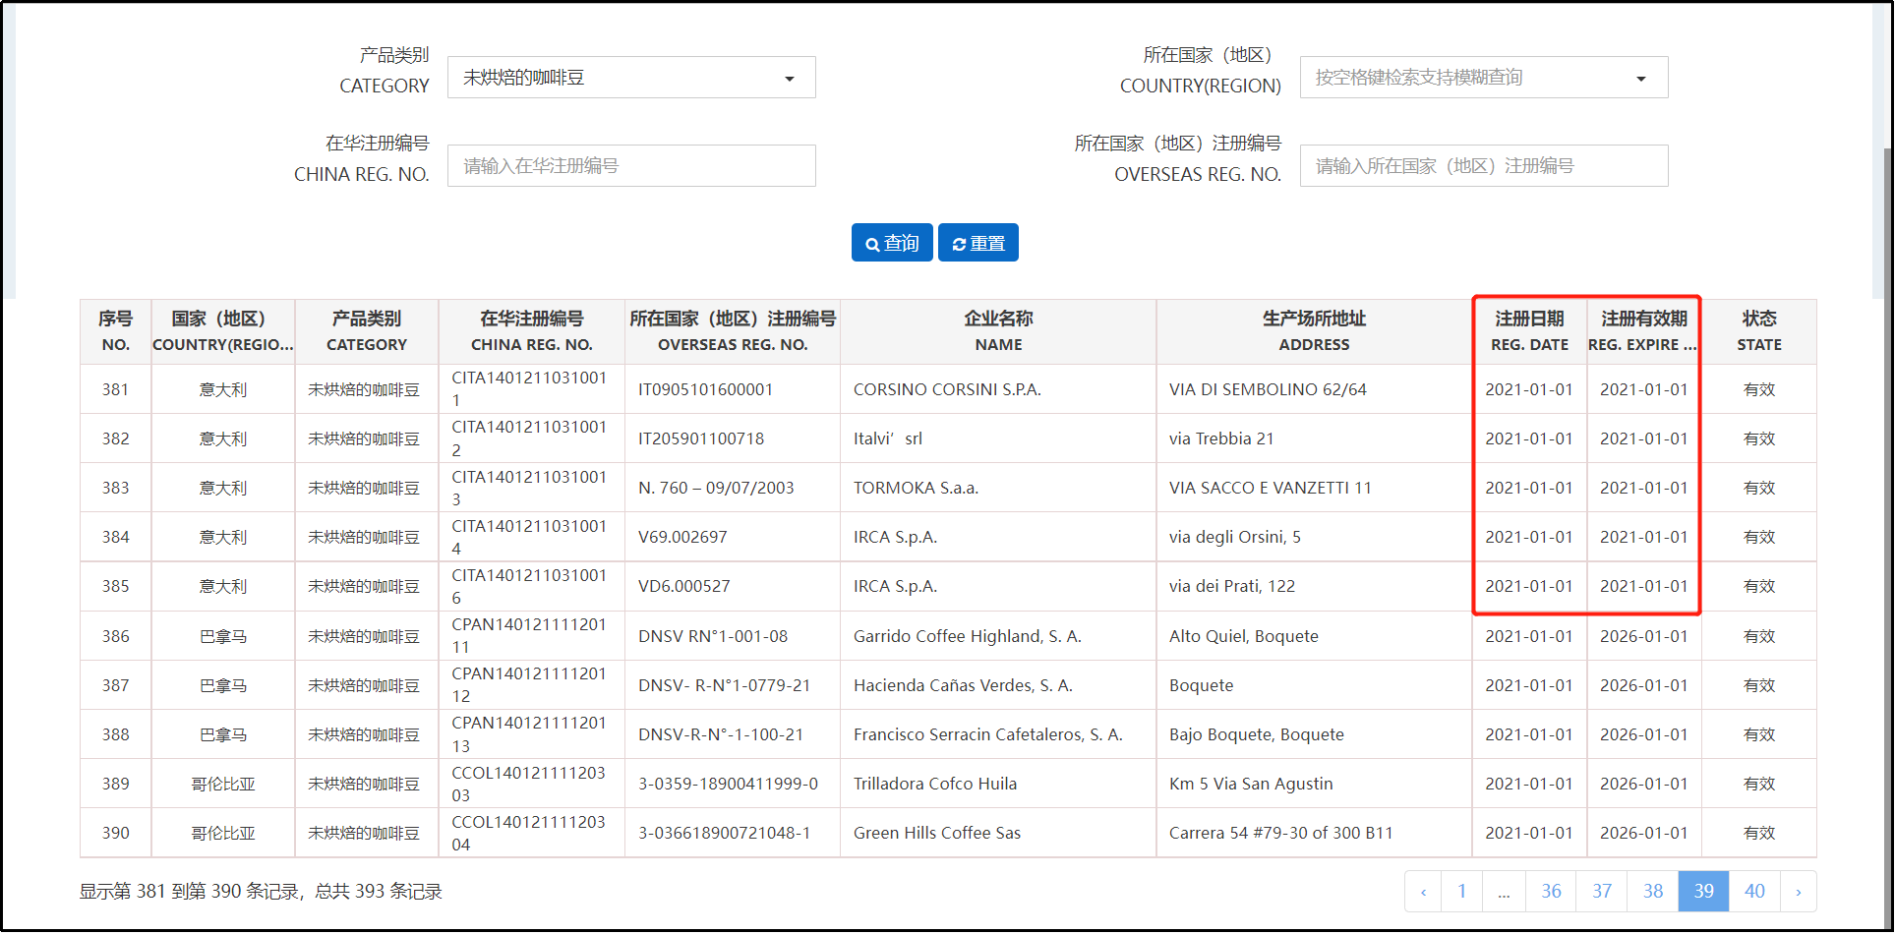Screen dimensions: 1895x934
Task: Click the 企业名称 NAME column header
Action: [998, 331]
